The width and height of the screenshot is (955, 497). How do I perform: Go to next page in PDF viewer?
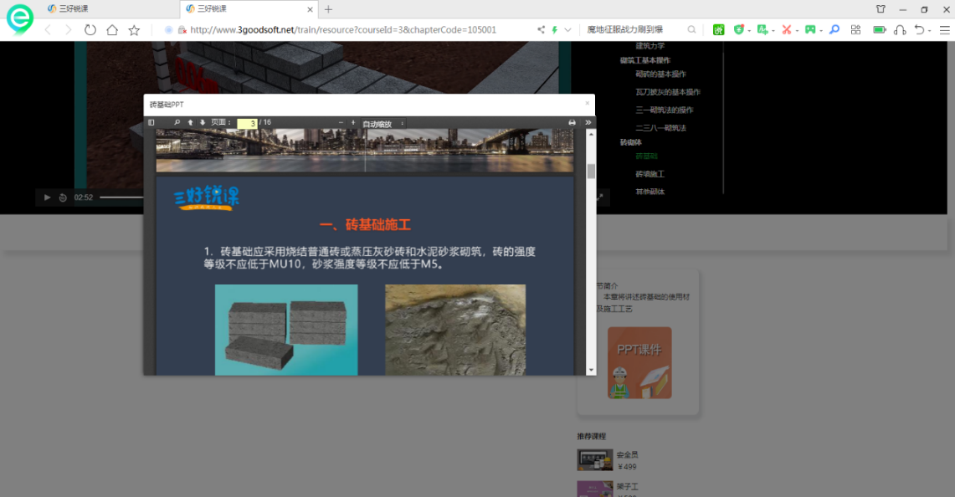click(203, 123)
